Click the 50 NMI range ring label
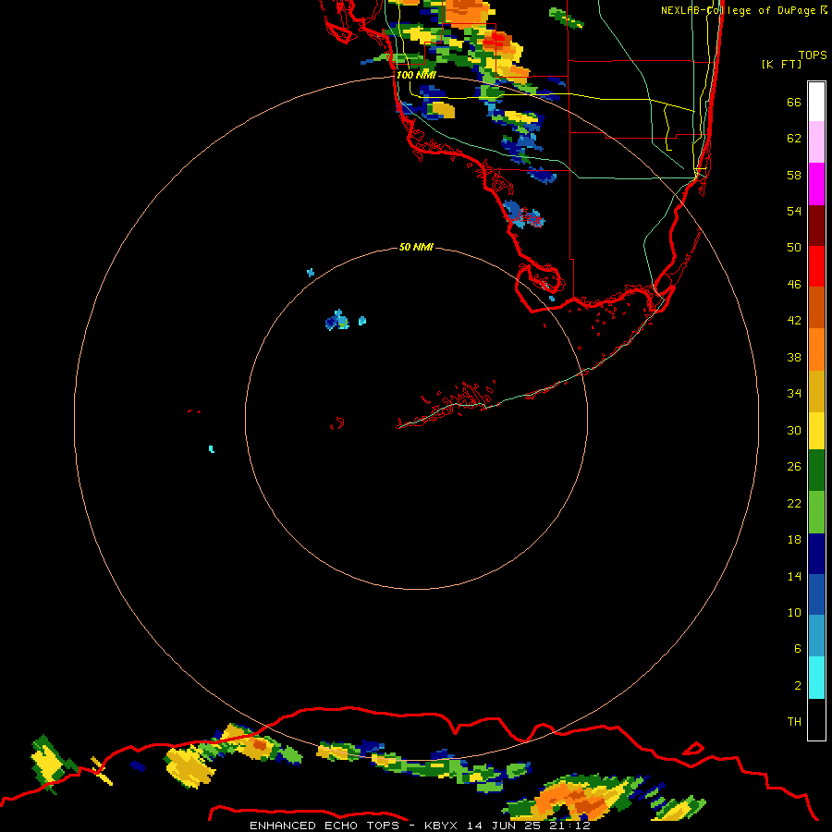The height and width of the screenshot is (832, 832). [416, 247]
